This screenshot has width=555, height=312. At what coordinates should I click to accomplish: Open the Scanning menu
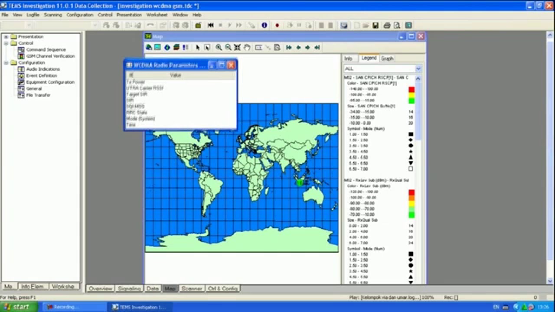(x=53, y=15)
